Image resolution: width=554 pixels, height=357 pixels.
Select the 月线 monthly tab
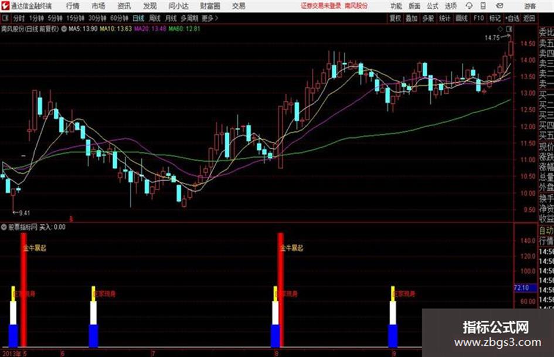pos(171,18)
